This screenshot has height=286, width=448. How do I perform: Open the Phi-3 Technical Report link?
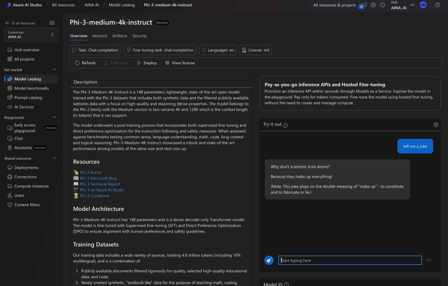(100, 184)
